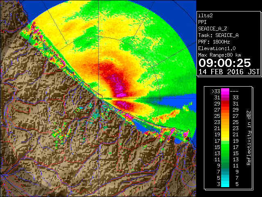The image size is (262, 197).
Task: Click the radar origin at crosshair intersection
Action: [99, 98]
